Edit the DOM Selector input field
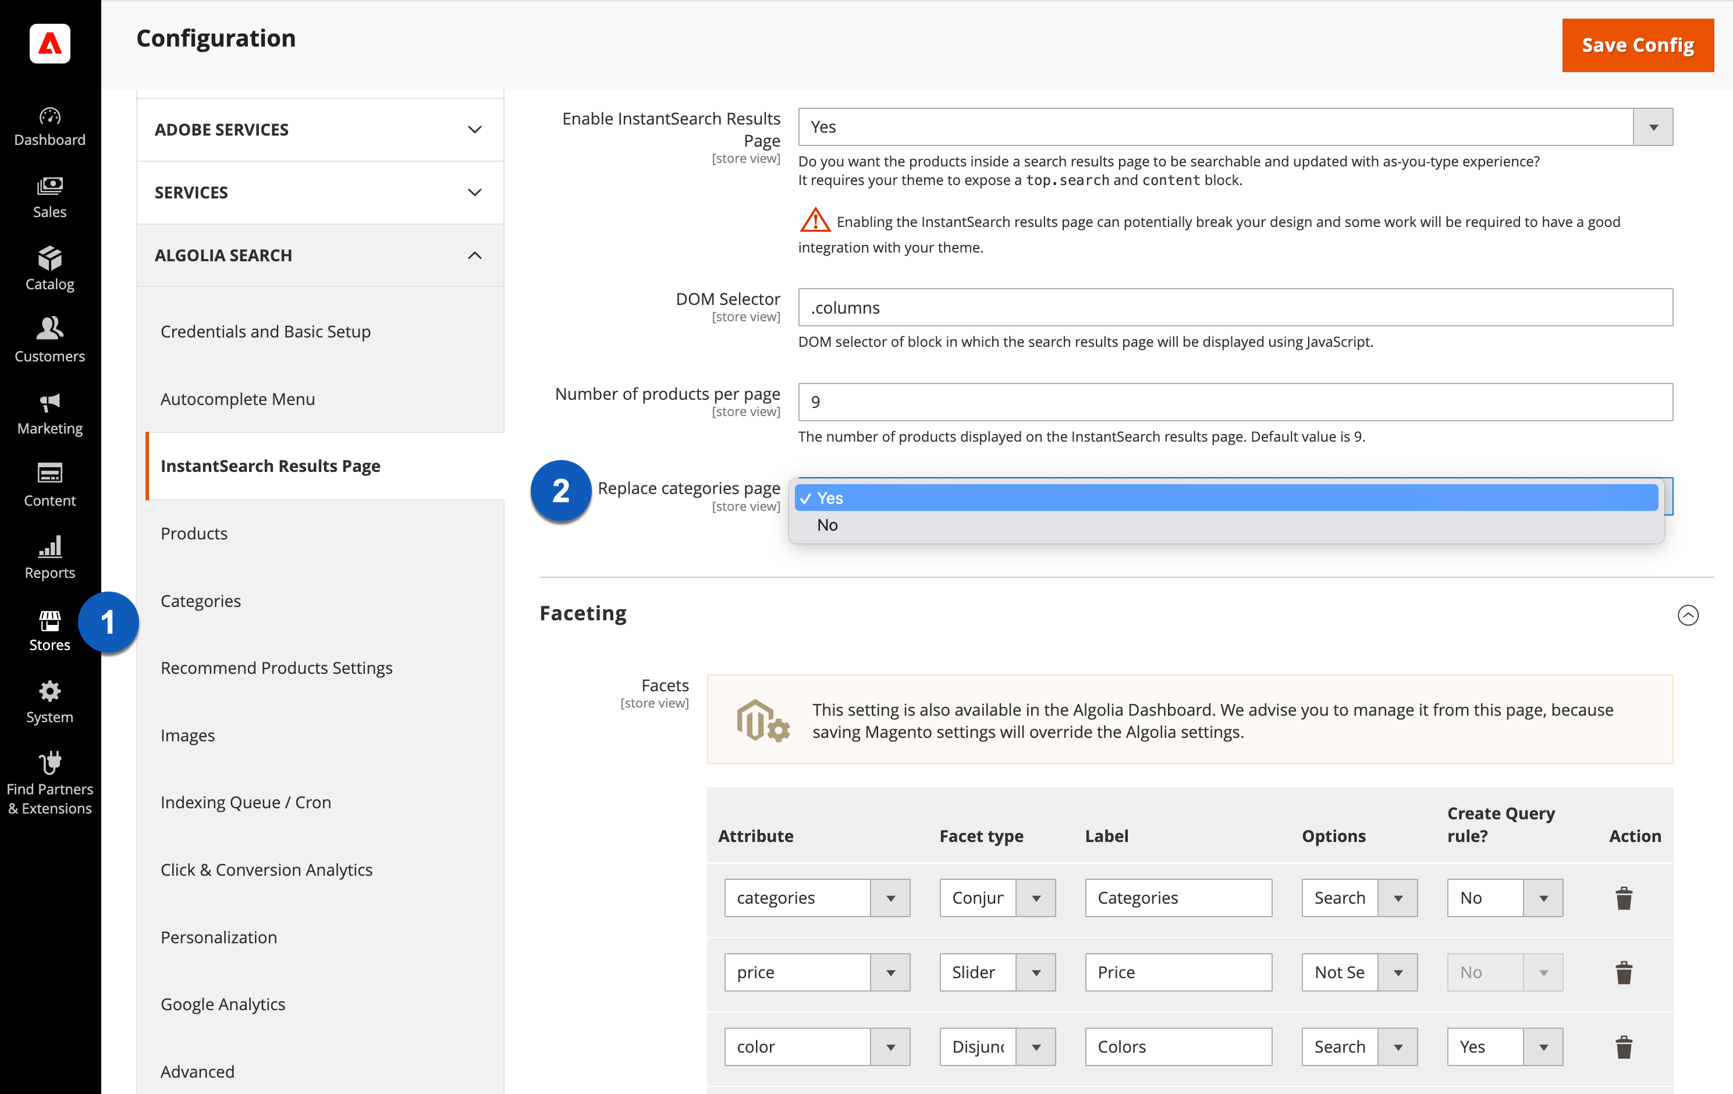 [1235, 307]
